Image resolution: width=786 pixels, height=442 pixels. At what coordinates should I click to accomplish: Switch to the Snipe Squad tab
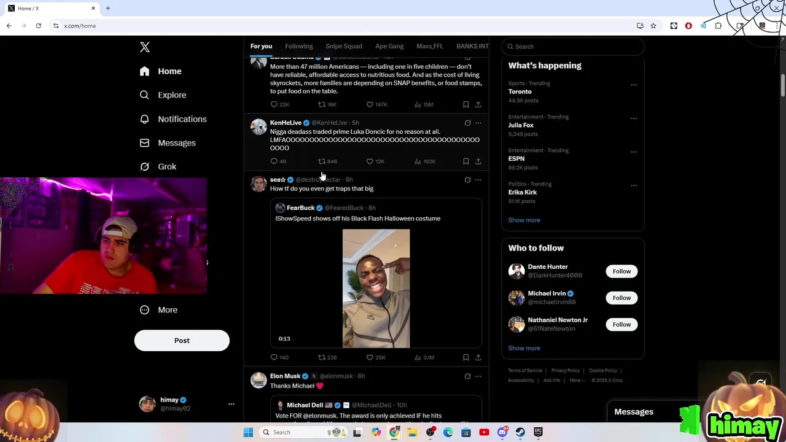pos(344,46)
